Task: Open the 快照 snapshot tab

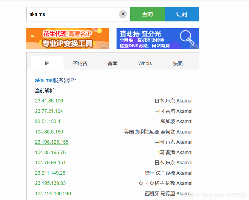Action: pyautogui.click(x=178, y=63)
